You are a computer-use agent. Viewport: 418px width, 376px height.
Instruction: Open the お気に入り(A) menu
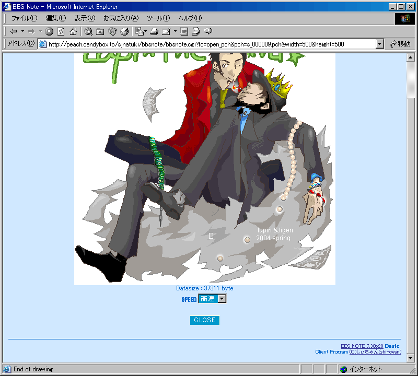[121, 18]
